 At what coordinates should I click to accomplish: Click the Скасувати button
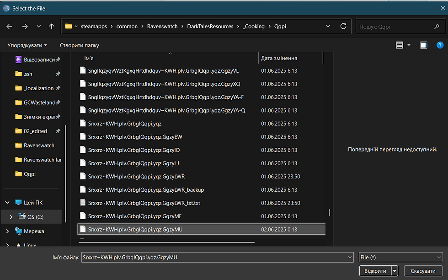coord(423,271)
